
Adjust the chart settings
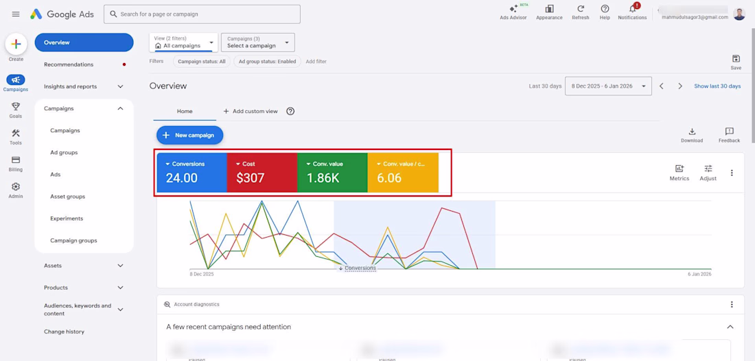(x=708, y=173)
